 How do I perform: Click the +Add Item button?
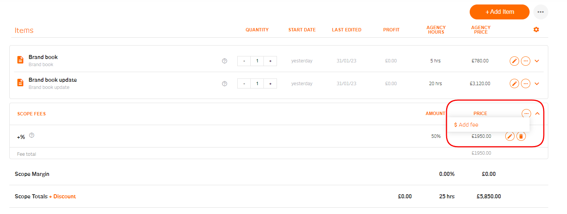[499, 12]
